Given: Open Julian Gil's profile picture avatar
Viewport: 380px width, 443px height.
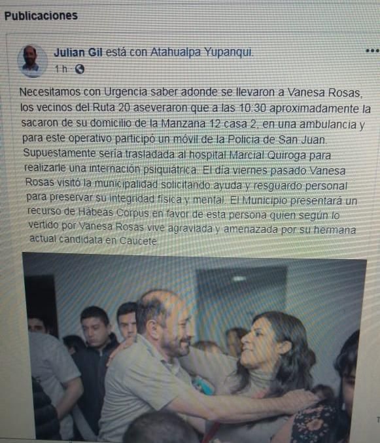Looking at the screenshot, I should tap(32, 61).
